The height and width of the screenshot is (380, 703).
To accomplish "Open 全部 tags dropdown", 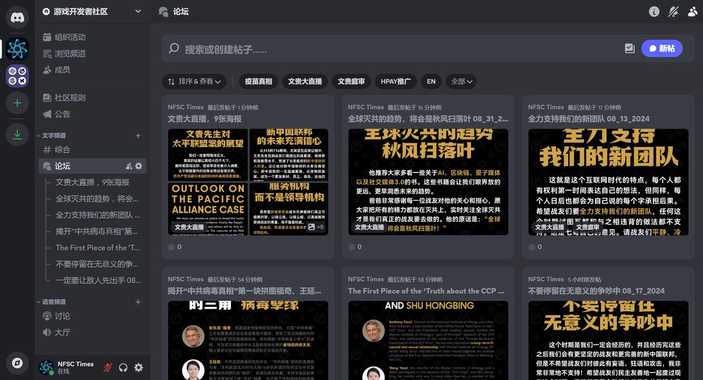I will click(461, 81).
